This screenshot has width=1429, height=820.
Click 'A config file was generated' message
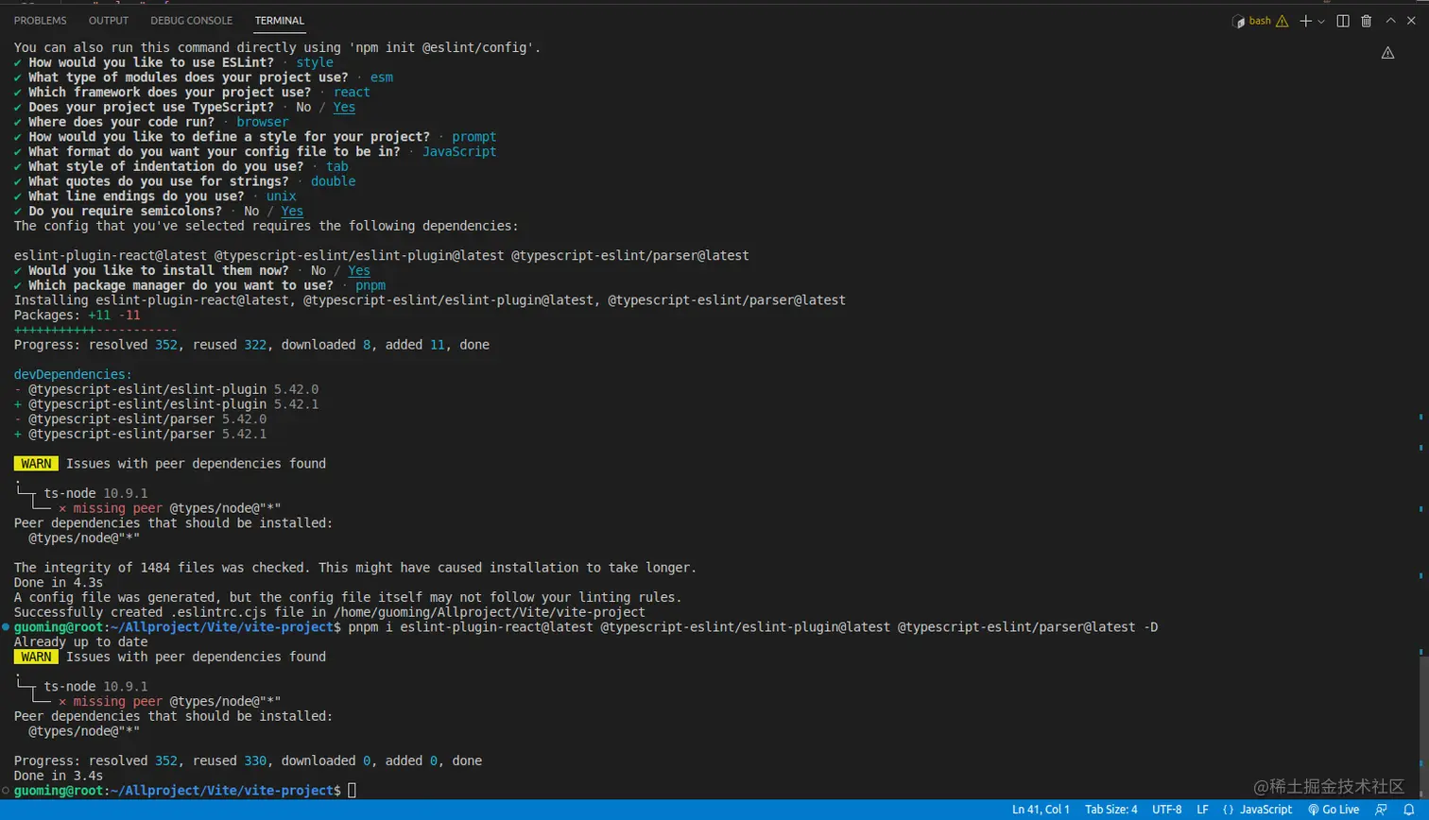coord(348,598)
